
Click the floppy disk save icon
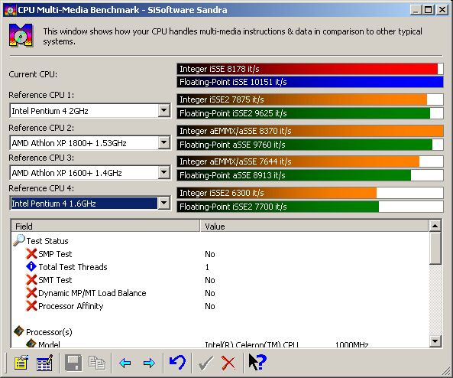[73, 363]
